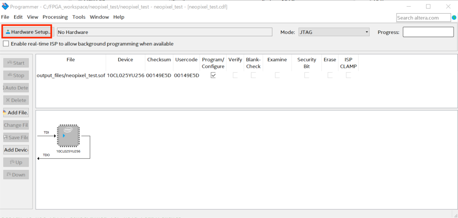
Task: Click the Delete button in sidebar
Action: [x=16, y=100]
